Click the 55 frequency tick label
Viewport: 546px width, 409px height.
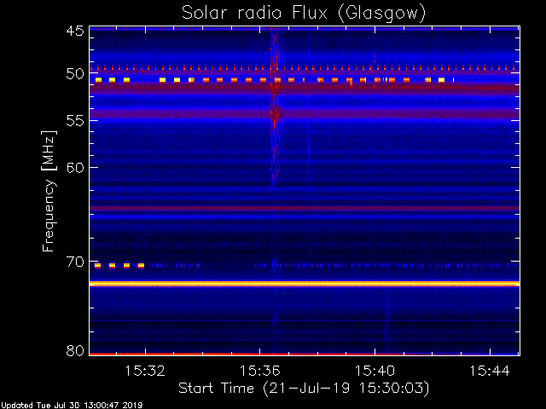(75, 121)
